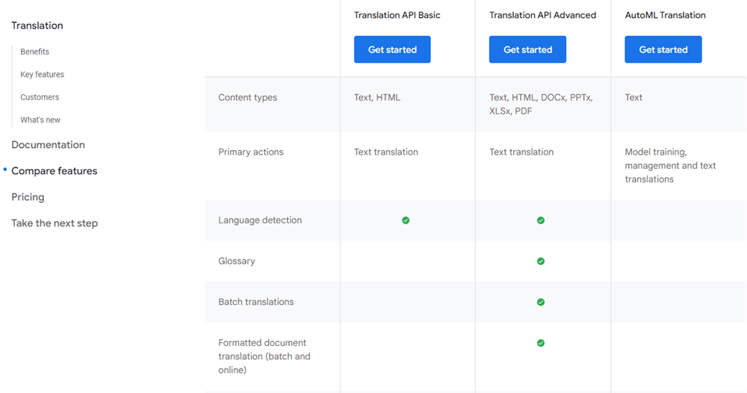747x393 pixels.
Task: Click the Language detection row label
Action: pos(260,220)
